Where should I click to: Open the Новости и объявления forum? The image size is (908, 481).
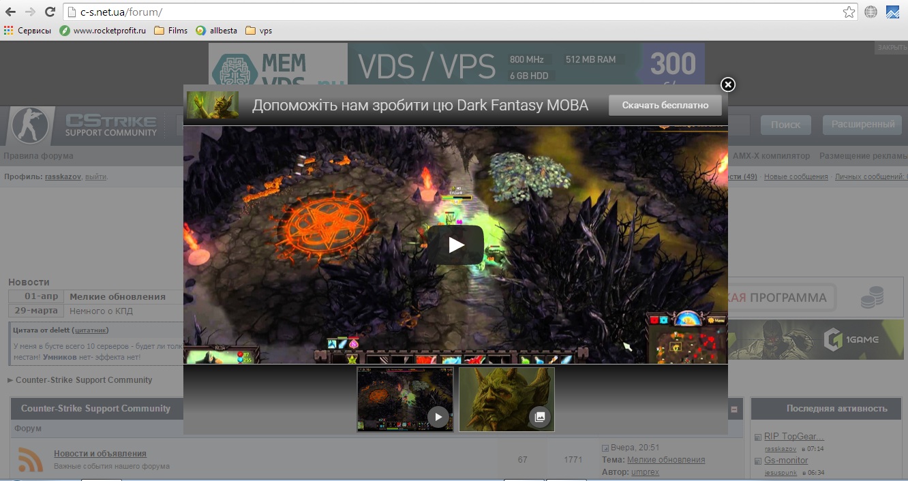[x=100, y=454]
